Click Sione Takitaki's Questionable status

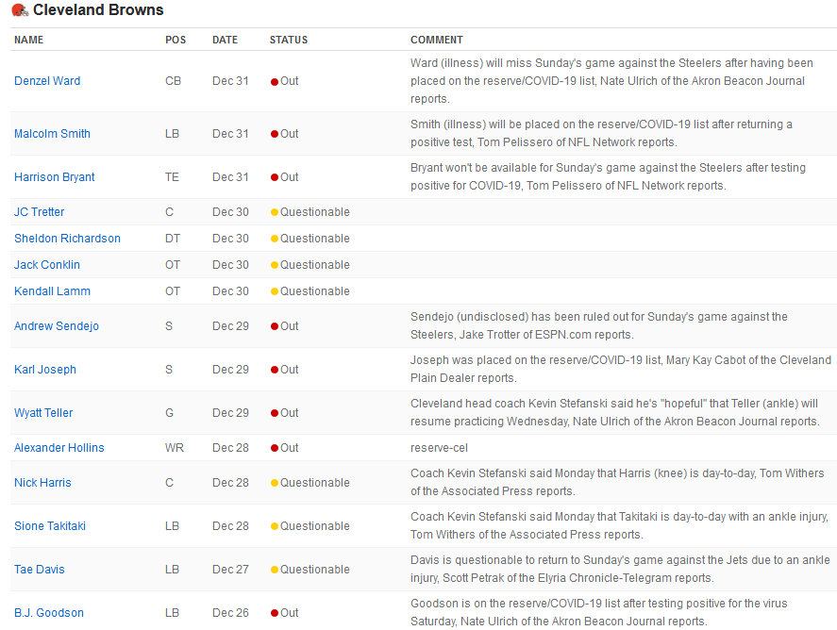tap(310, 526)
